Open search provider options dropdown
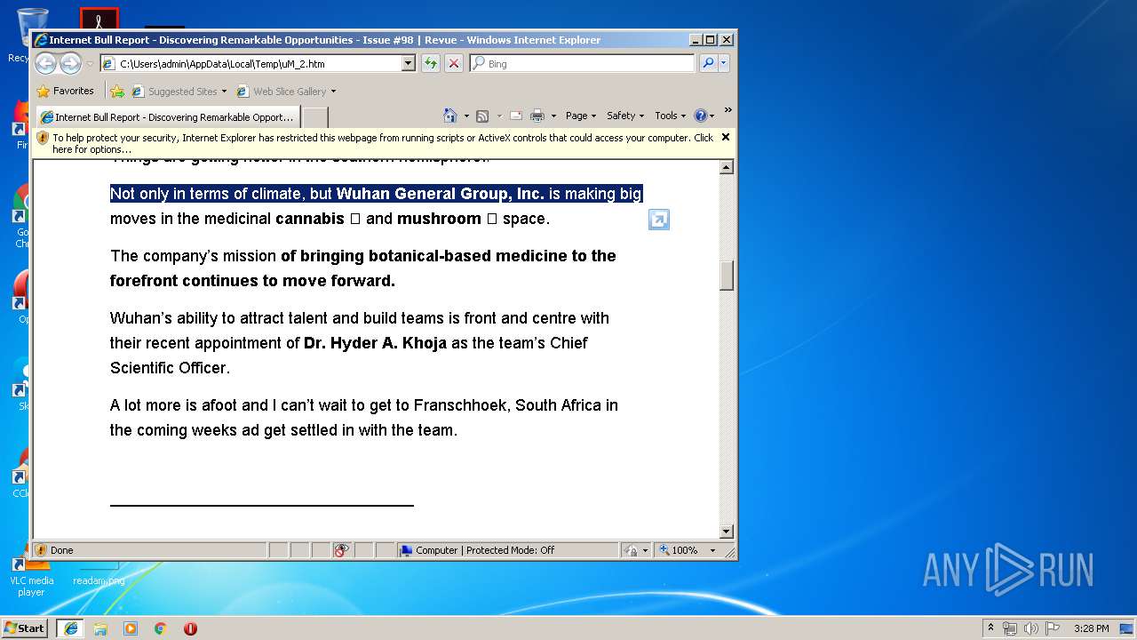Image resolution: width=1137 pixels, height=640 pixels. [x=724, y=63]
